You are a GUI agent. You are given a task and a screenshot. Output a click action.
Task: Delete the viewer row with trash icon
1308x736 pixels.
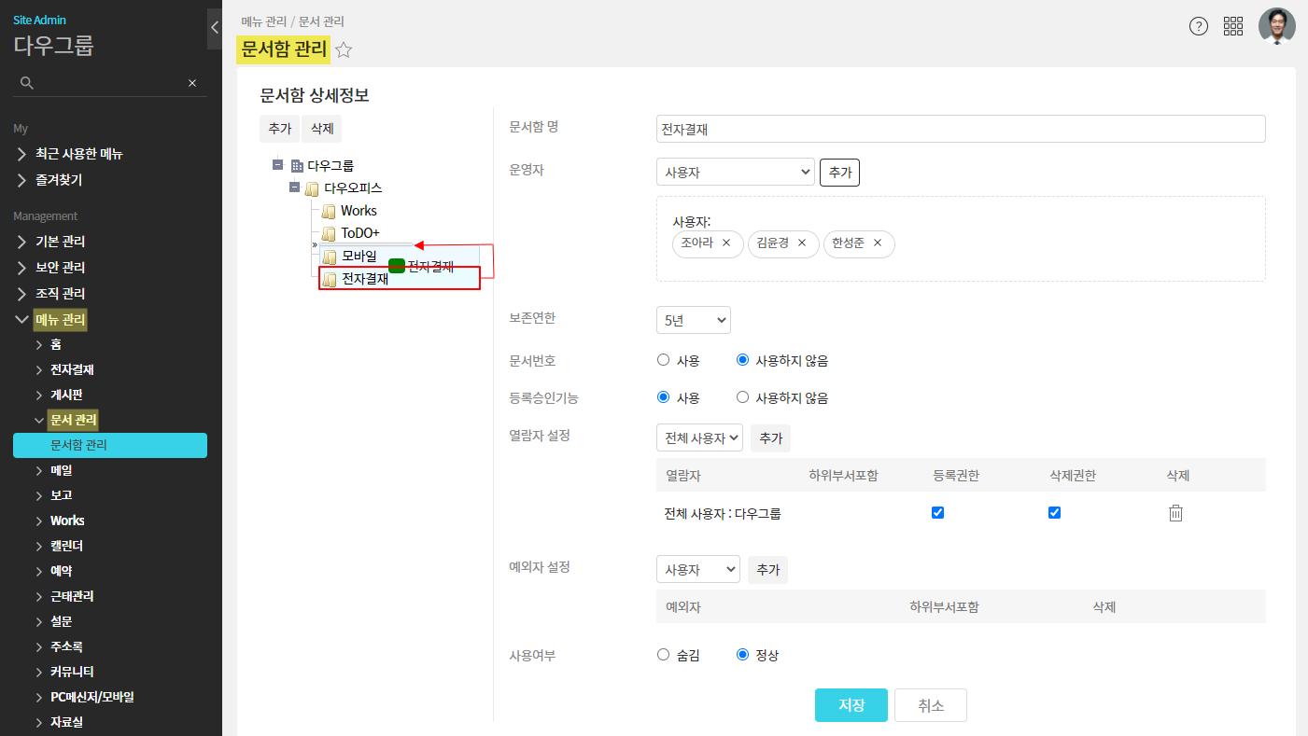pyautogui.click(x=1175, y=513)
